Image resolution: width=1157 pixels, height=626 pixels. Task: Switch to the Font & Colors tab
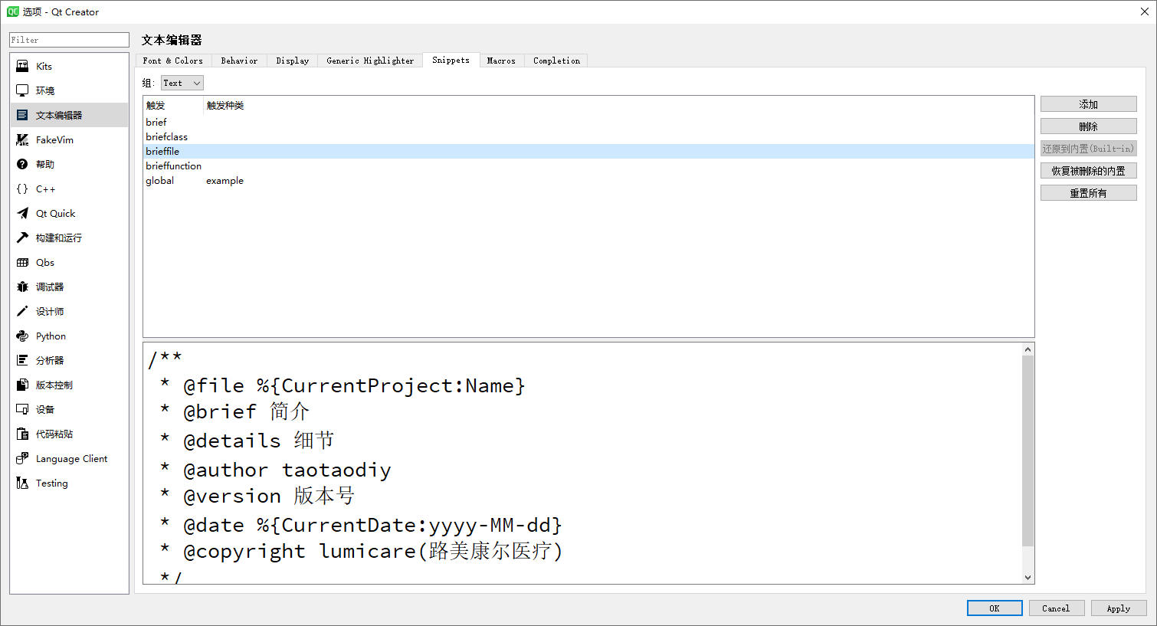(173, 61)
